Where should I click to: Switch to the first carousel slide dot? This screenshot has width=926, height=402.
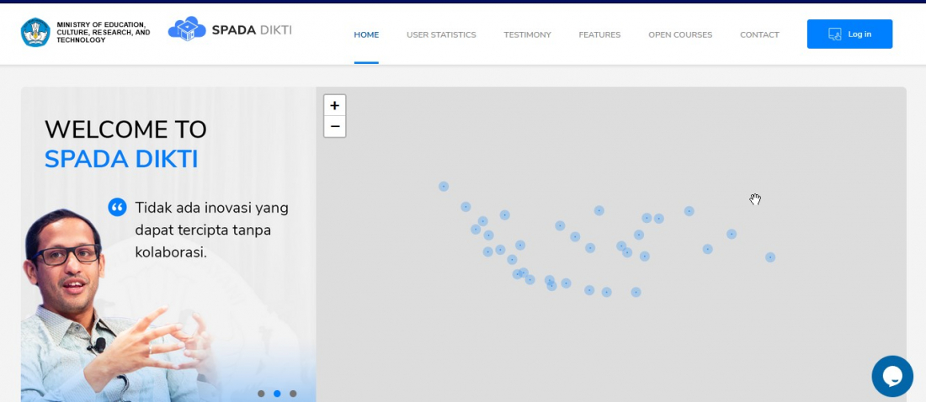pyautogui.click(x=261, y=394)
